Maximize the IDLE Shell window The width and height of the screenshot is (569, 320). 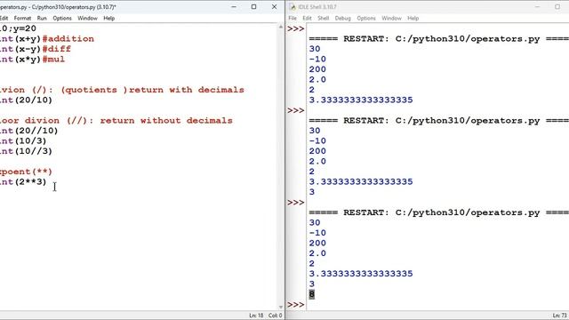[x=557, y=7]
